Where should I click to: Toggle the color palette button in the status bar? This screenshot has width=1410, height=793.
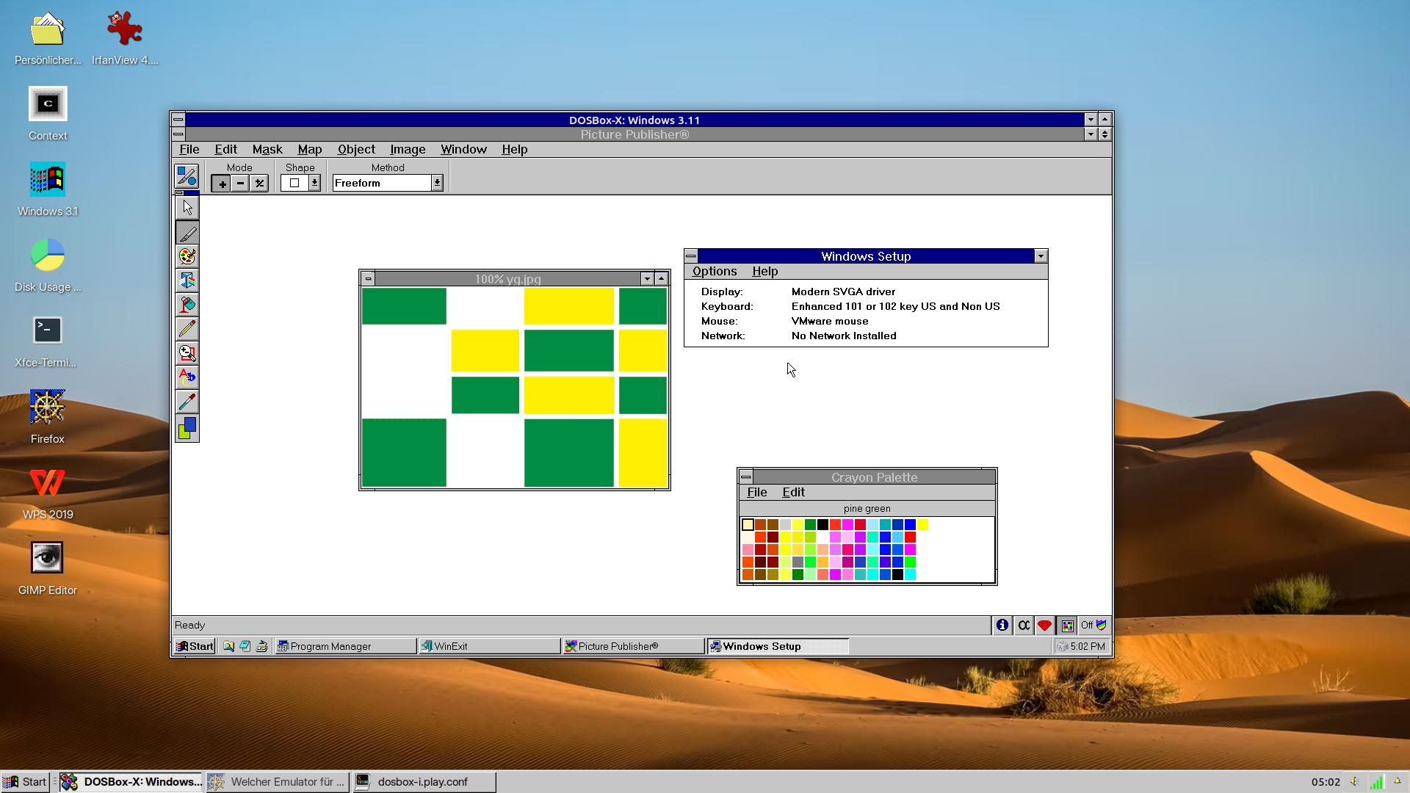(x=1067, y=626)
